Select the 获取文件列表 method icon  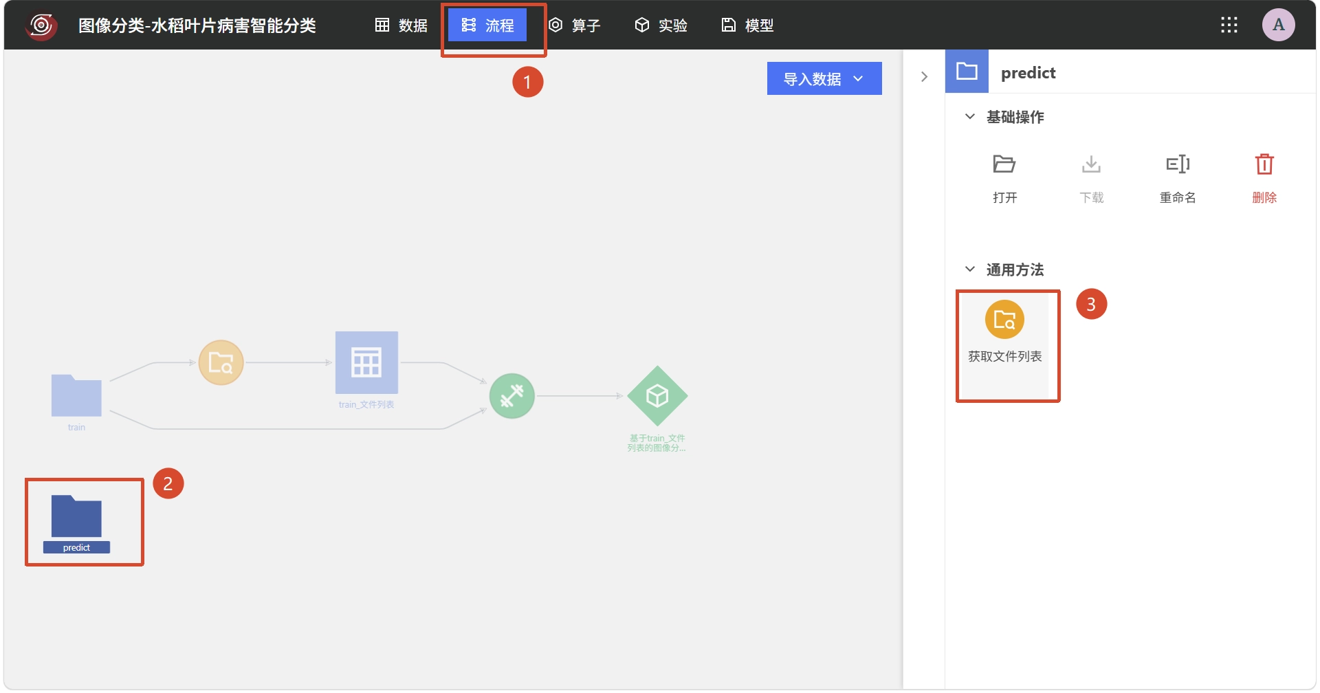[1004, 320]
